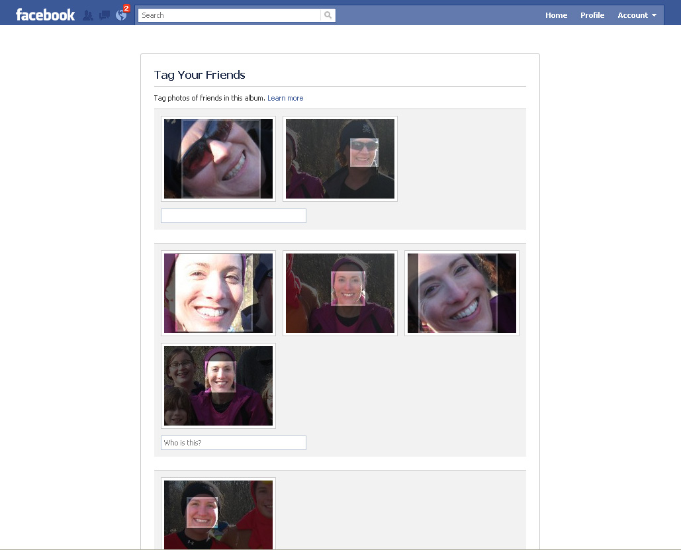Expand the Account dropdown menu

[637, 15]
